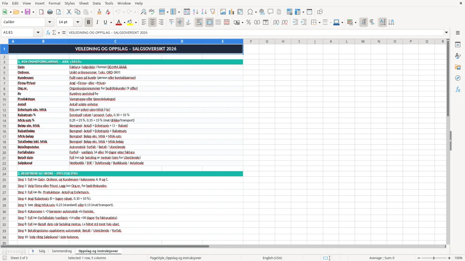Toggle Wrap Text

click(199, 22)
